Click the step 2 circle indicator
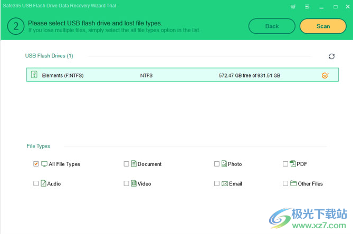The image size is (353, 234). [x=16, y=26]
